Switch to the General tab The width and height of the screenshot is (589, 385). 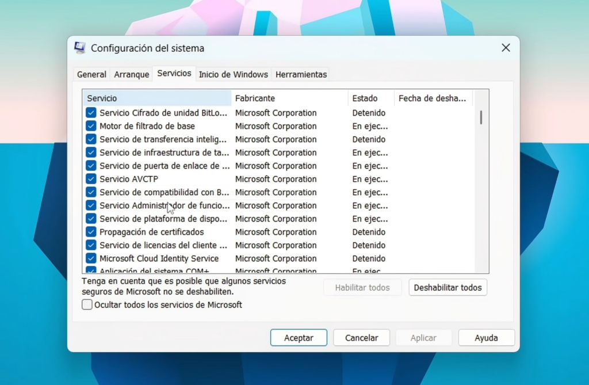click(91, 74)
